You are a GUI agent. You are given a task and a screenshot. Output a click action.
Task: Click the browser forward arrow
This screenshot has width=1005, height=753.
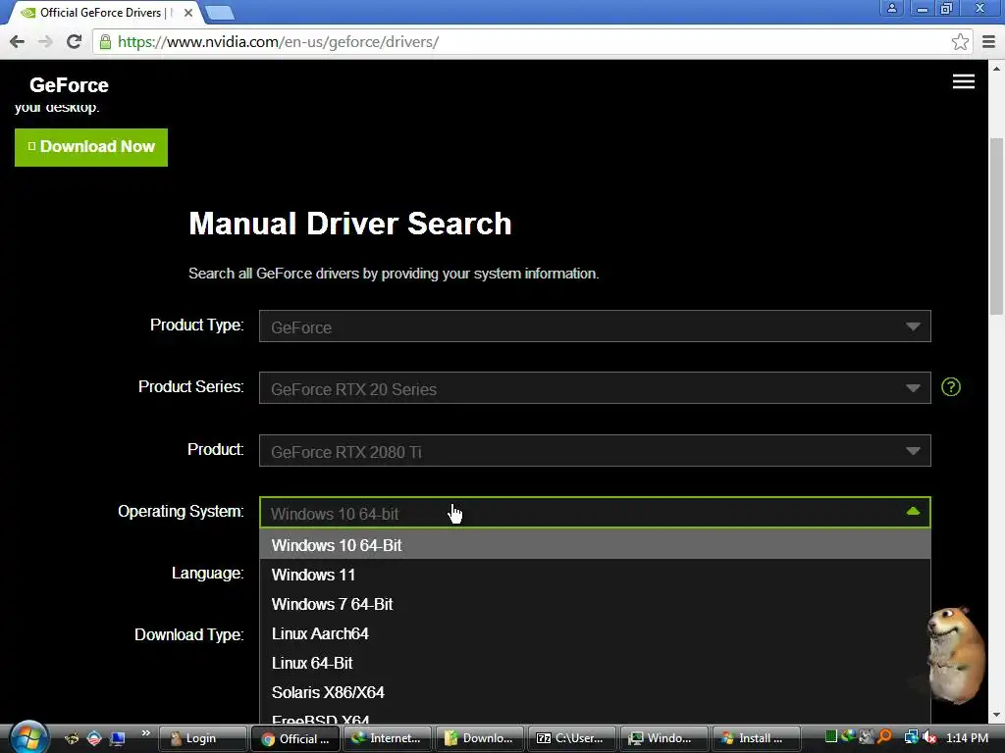click(45, 41)
